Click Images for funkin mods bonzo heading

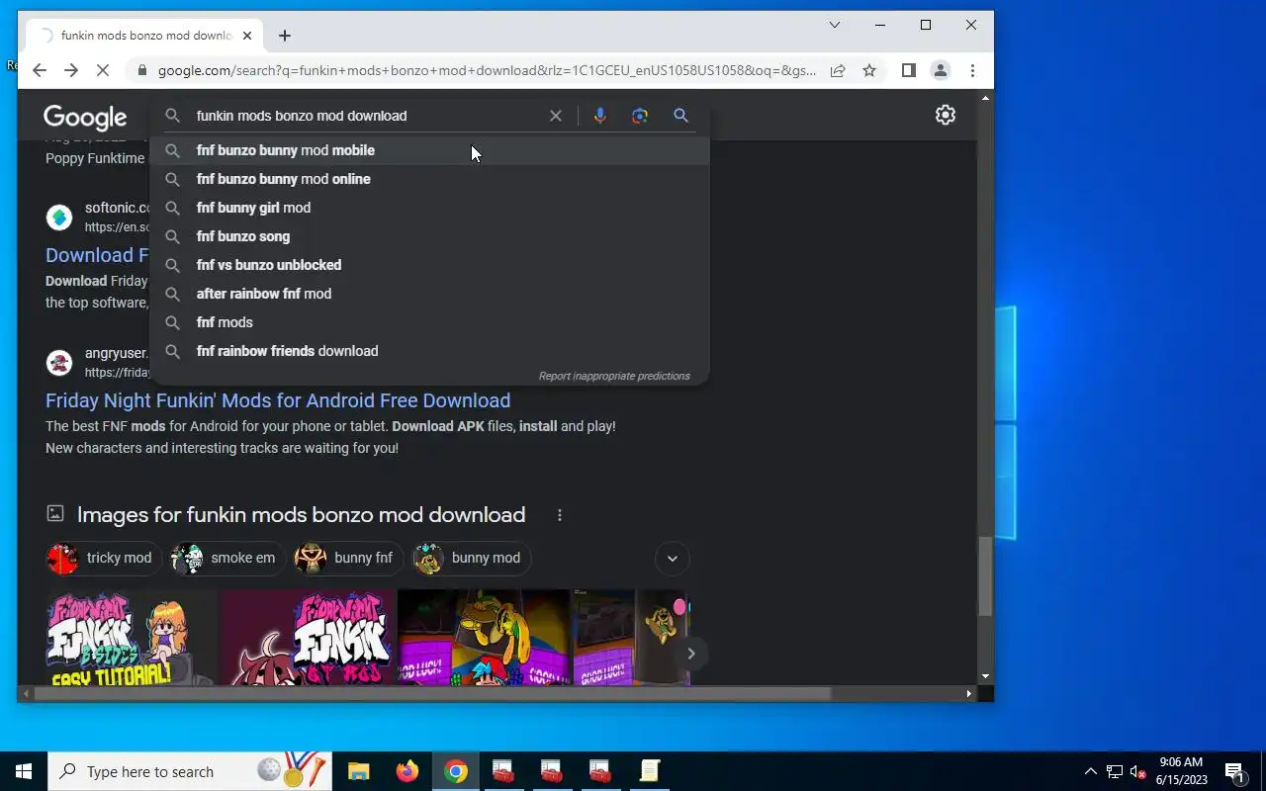pos(301,515)
